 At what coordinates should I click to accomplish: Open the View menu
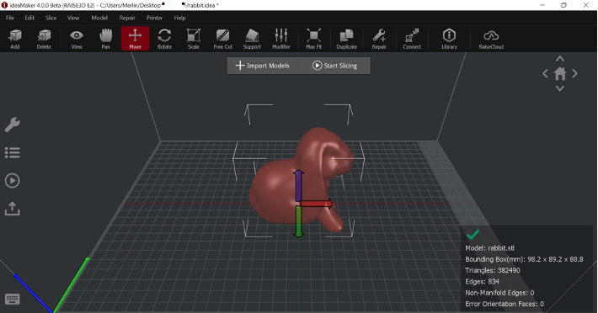73,18
